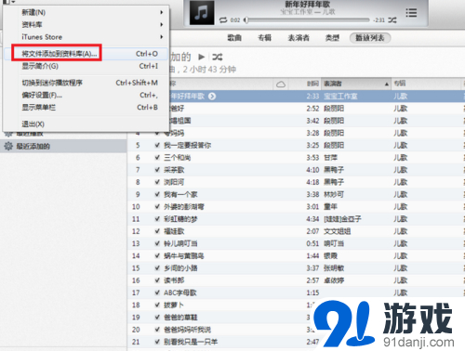Uncheck the checkbox for 三个和尚
Viewport: 465px width, 351px height.
[157, 157]
